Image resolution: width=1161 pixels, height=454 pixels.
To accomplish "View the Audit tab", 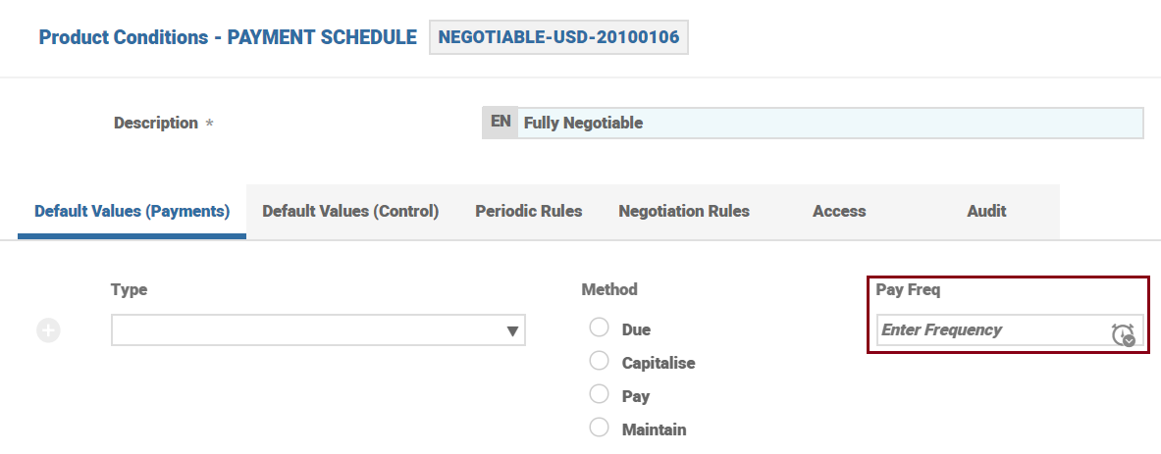I will [x=986, y=211].
